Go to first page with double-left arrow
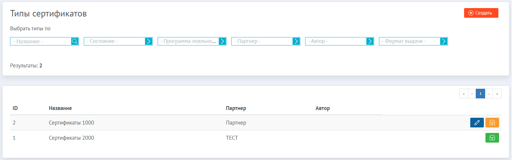The width and height of the screenshot is (512, 160). pos(464,94)
